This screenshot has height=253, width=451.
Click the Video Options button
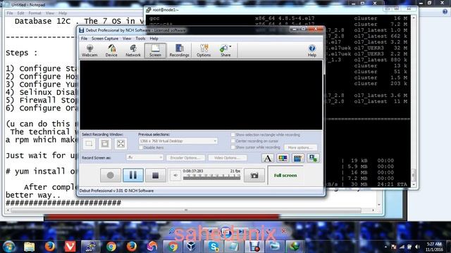pyautogui.click(x=227, y=157)
